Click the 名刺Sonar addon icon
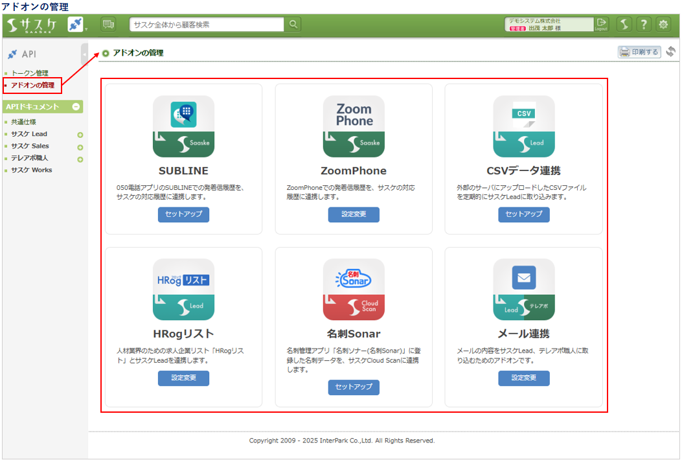Viewport: 682px width, 462px height. click(354, 290)
